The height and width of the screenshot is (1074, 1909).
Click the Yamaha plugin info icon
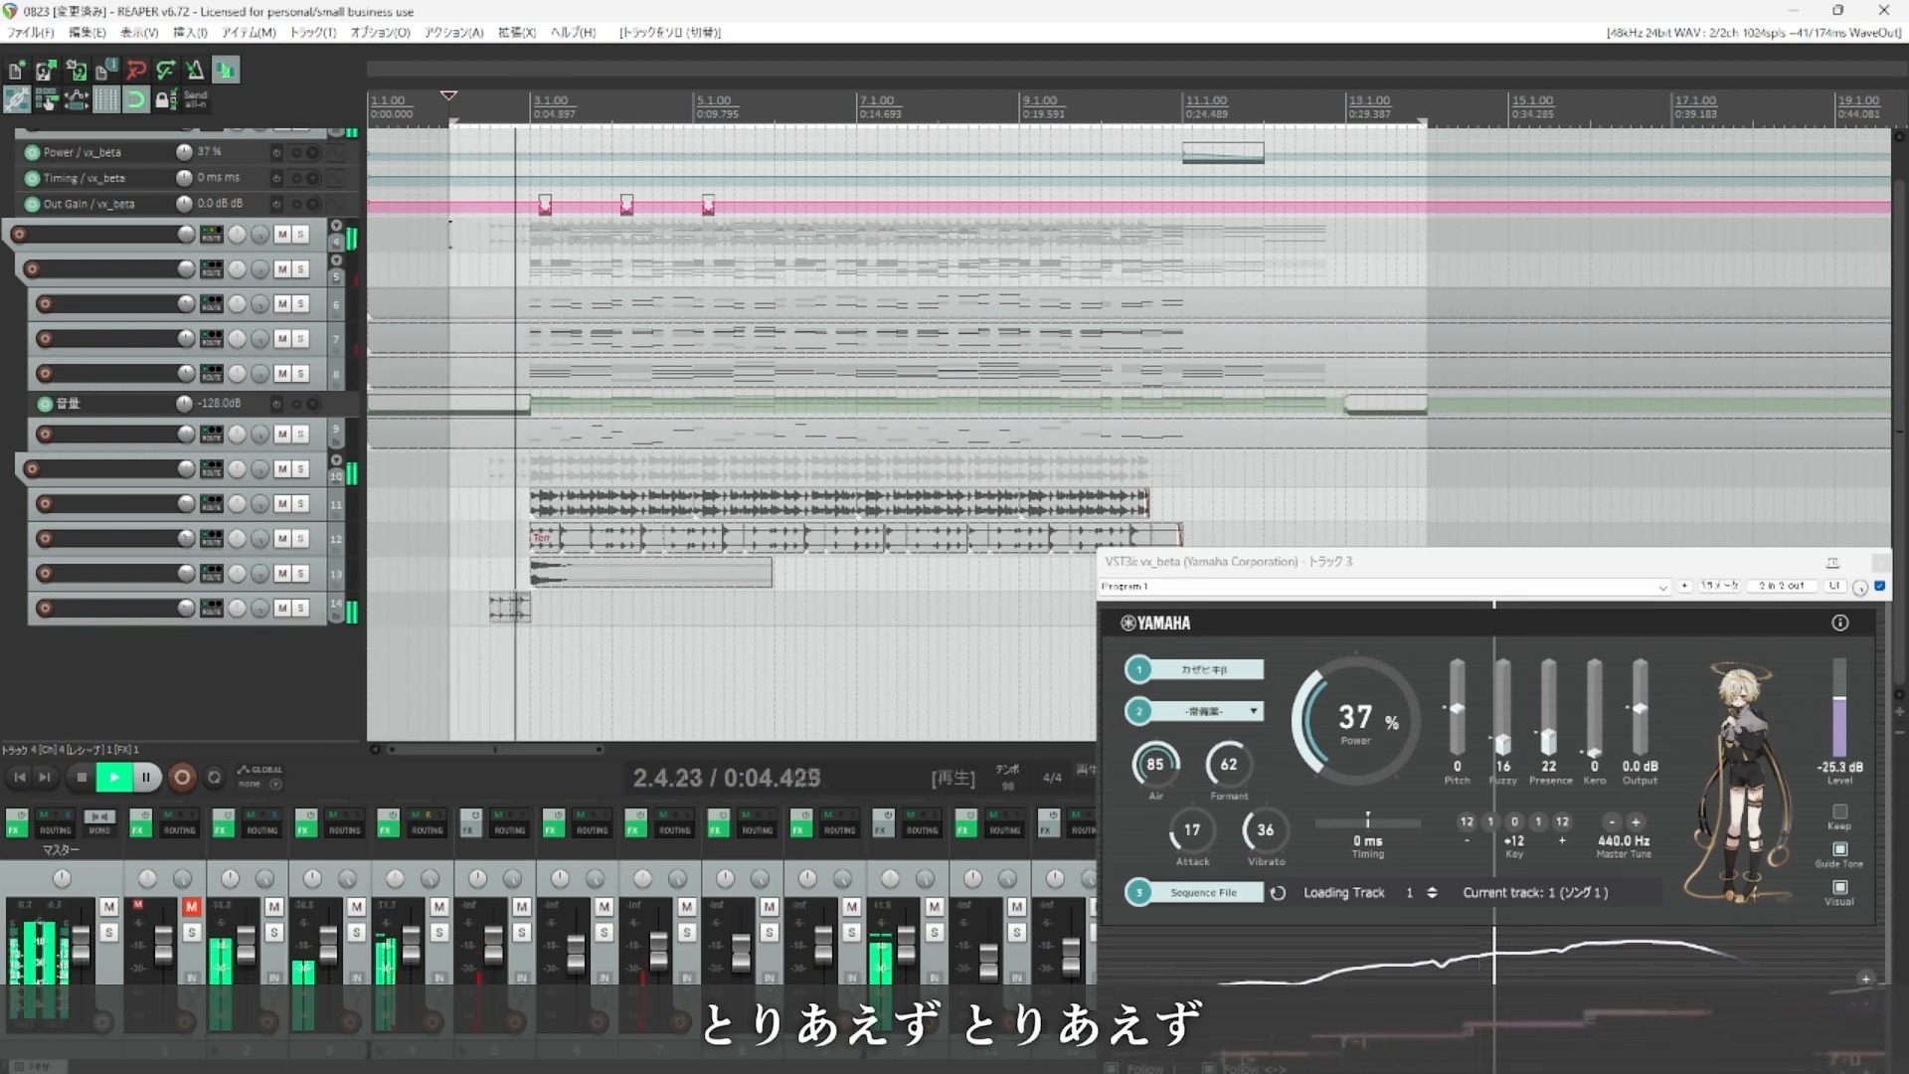[x=1839, y=623]
